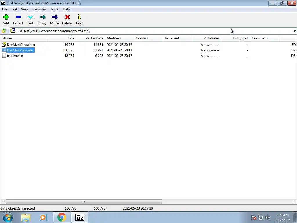Sort by the Encrypted column header
Screen dimensions: 297x223
[x=235, y=38]
